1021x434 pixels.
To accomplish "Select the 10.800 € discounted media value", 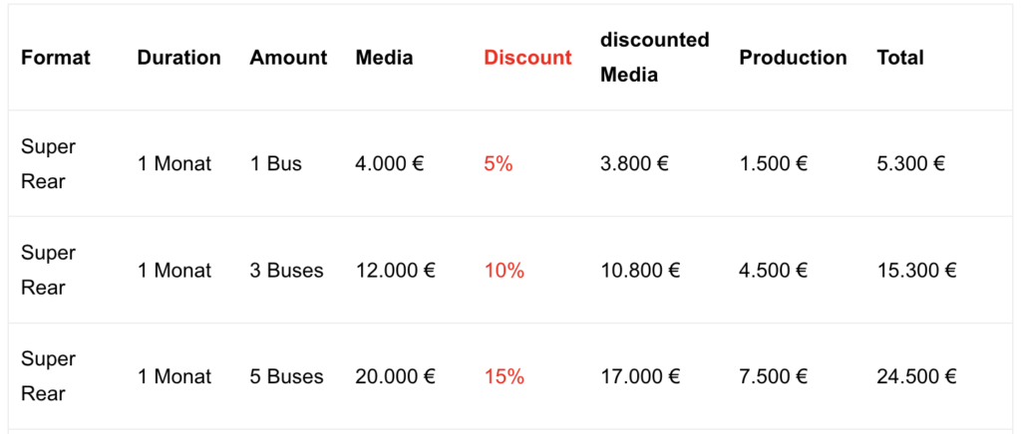I will (640, 270).
